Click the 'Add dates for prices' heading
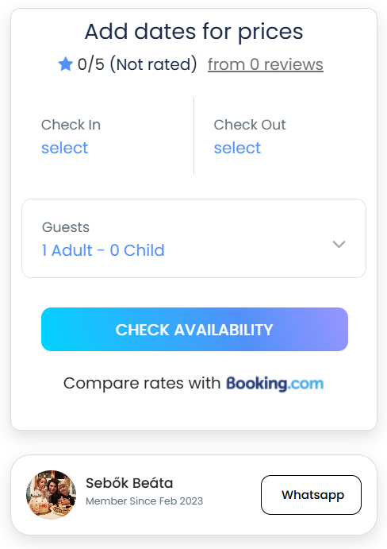 [x=193, y=32]
